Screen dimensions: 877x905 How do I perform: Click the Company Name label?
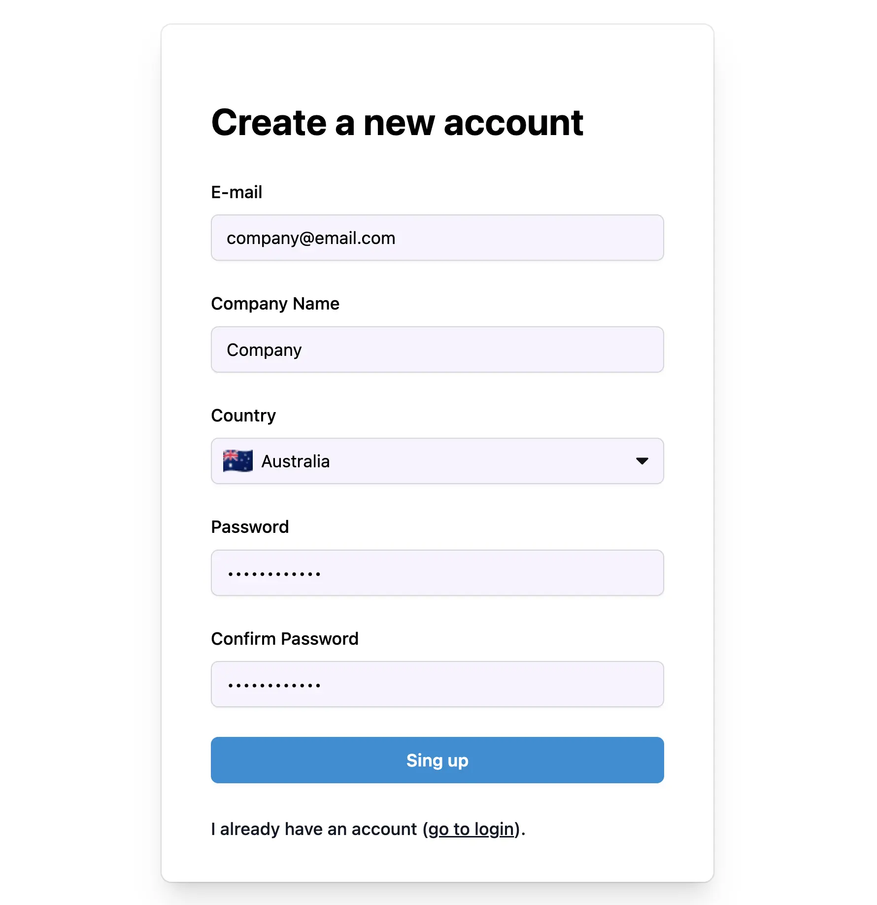[275, 304]
